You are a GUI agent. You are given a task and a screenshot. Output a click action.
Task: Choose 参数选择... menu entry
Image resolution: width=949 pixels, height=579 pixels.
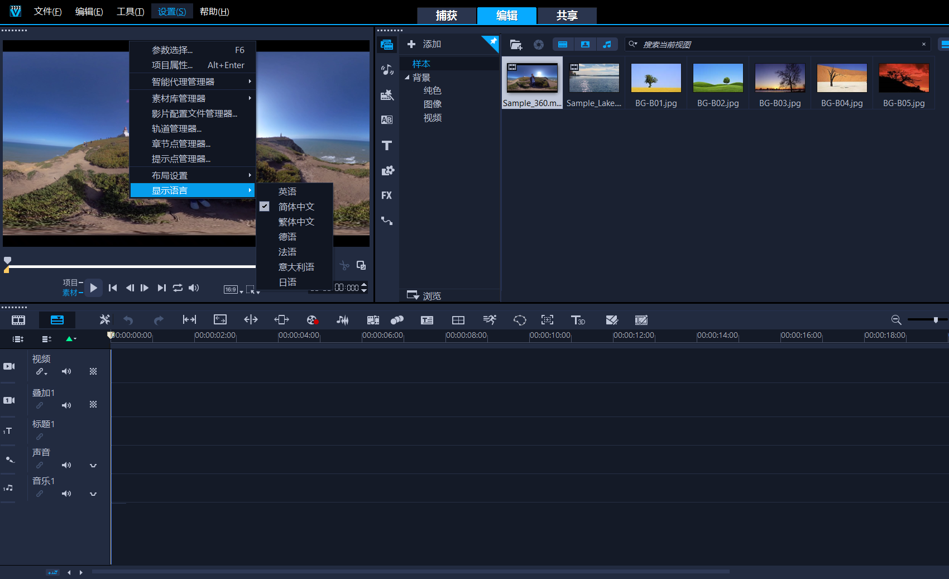pos(193,50)
